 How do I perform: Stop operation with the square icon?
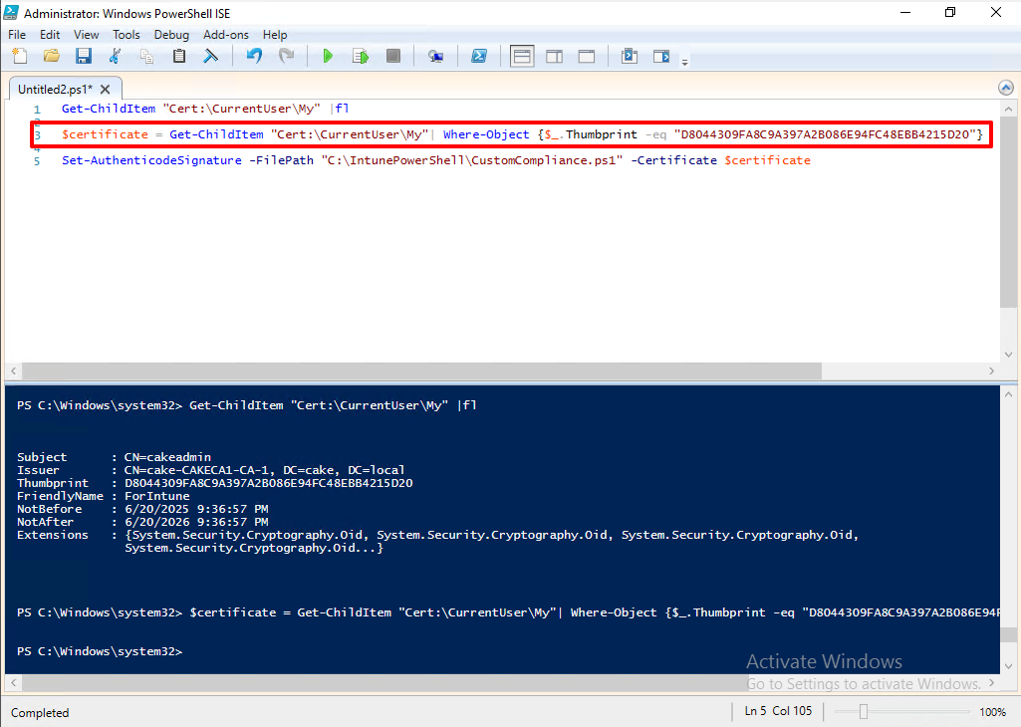pyautogui.click(x=392, y=56)
